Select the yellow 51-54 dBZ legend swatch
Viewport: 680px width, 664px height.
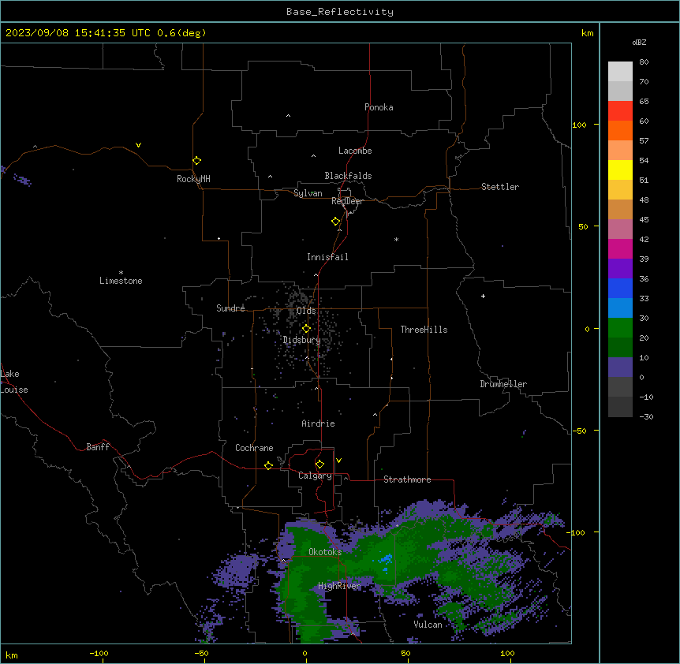(620, 170)
